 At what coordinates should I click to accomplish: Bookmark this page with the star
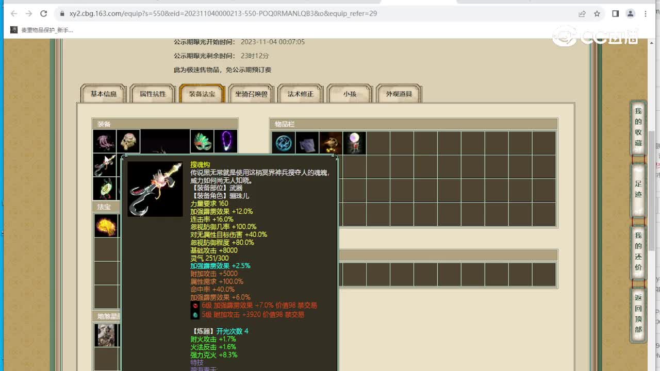tap(597, 13)
